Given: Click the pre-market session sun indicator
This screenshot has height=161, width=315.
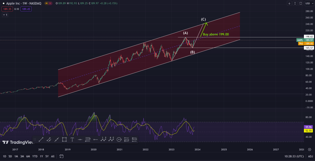Looking at the screenshot, I should (46, 3).
